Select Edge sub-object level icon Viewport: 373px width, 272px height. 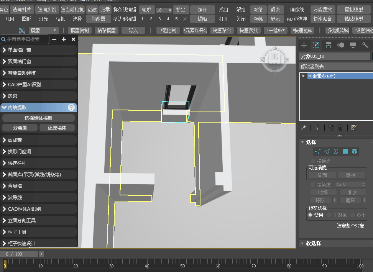point(327,151)
